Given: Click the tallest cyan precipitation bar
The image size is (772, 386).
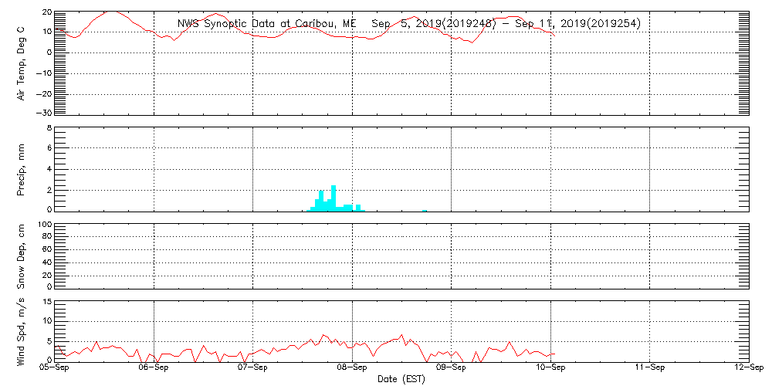Looking at the screenshot, I should coord(334,198).
